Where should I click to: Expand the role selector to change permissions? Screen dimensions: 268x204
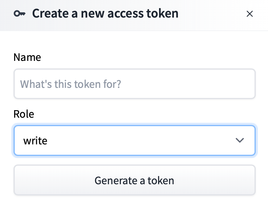pyautogui.click(x=134, y=140)
